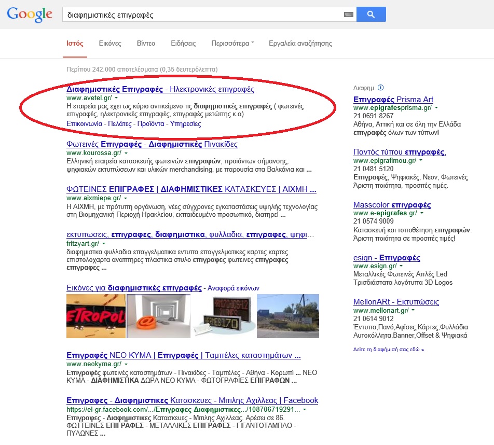This screenshot has width=494, height=445.
Task: Click the phone number 21 0691 8267
Action: [373, 116]
